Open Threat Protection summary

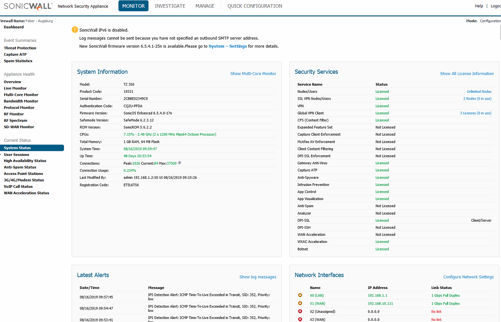pyautogui.click(x=20, y=48)
